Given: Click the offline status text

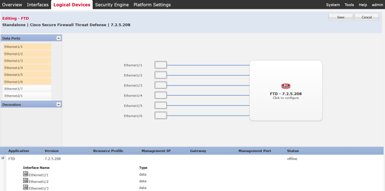Looking at the screenshot, I should (x=292, y=159).
